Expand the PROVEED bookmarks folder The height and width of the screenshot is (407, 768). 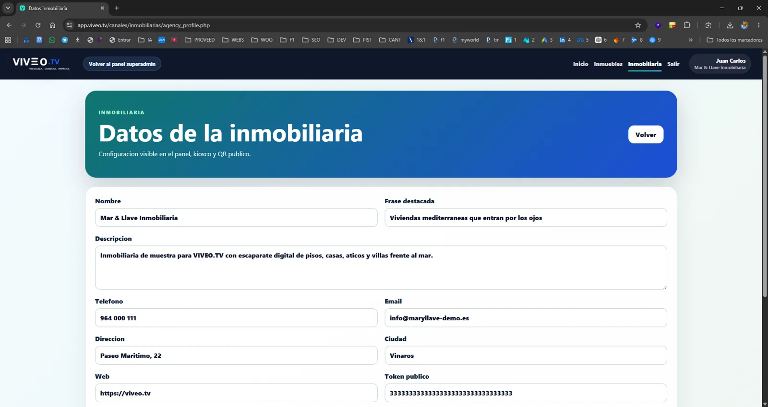200,40
